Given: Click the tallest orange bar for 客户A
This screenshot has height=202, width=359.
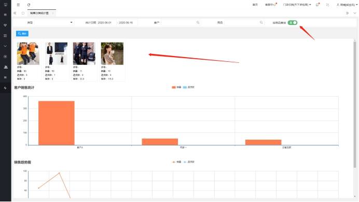Looking at the screenshot, I should click(57, 123).
